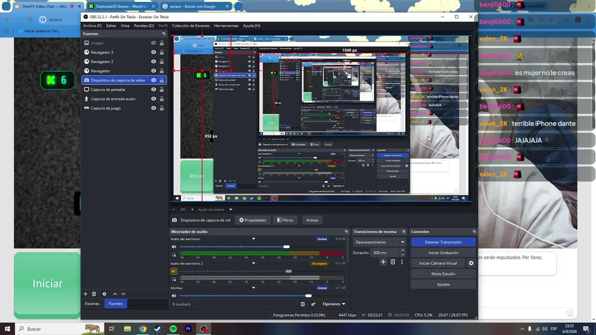596x335 pixels.
Task: Remove the scene transition with trash icon
Action: 393,262
